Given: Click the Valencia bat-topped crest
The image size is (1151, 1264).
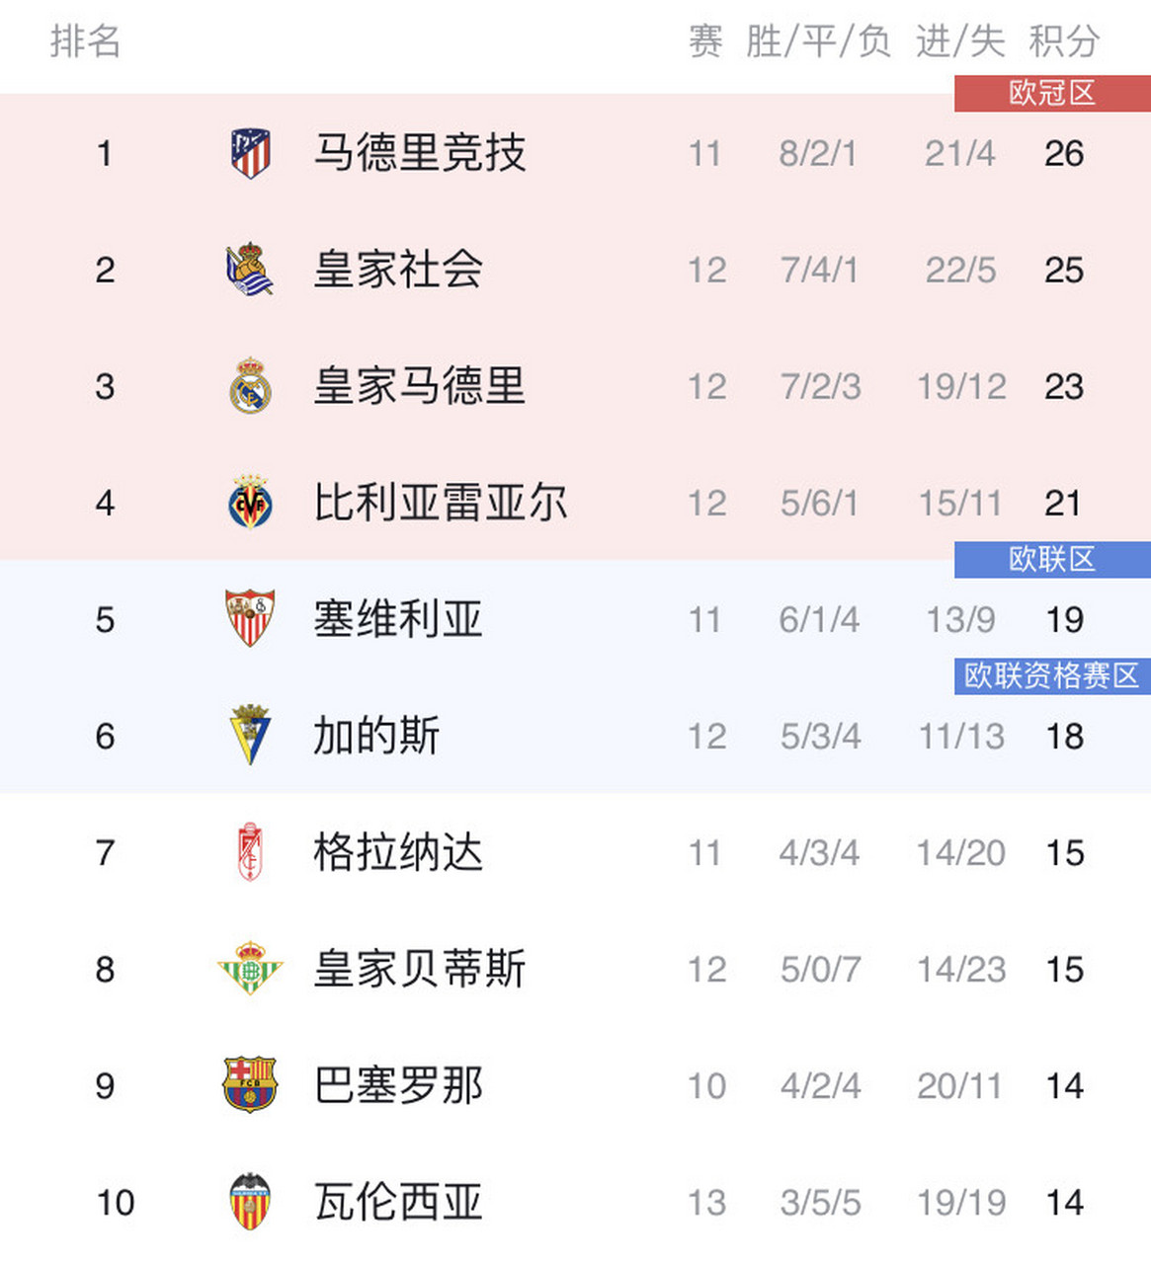Looking at the screenshot, I should 250,1202.
